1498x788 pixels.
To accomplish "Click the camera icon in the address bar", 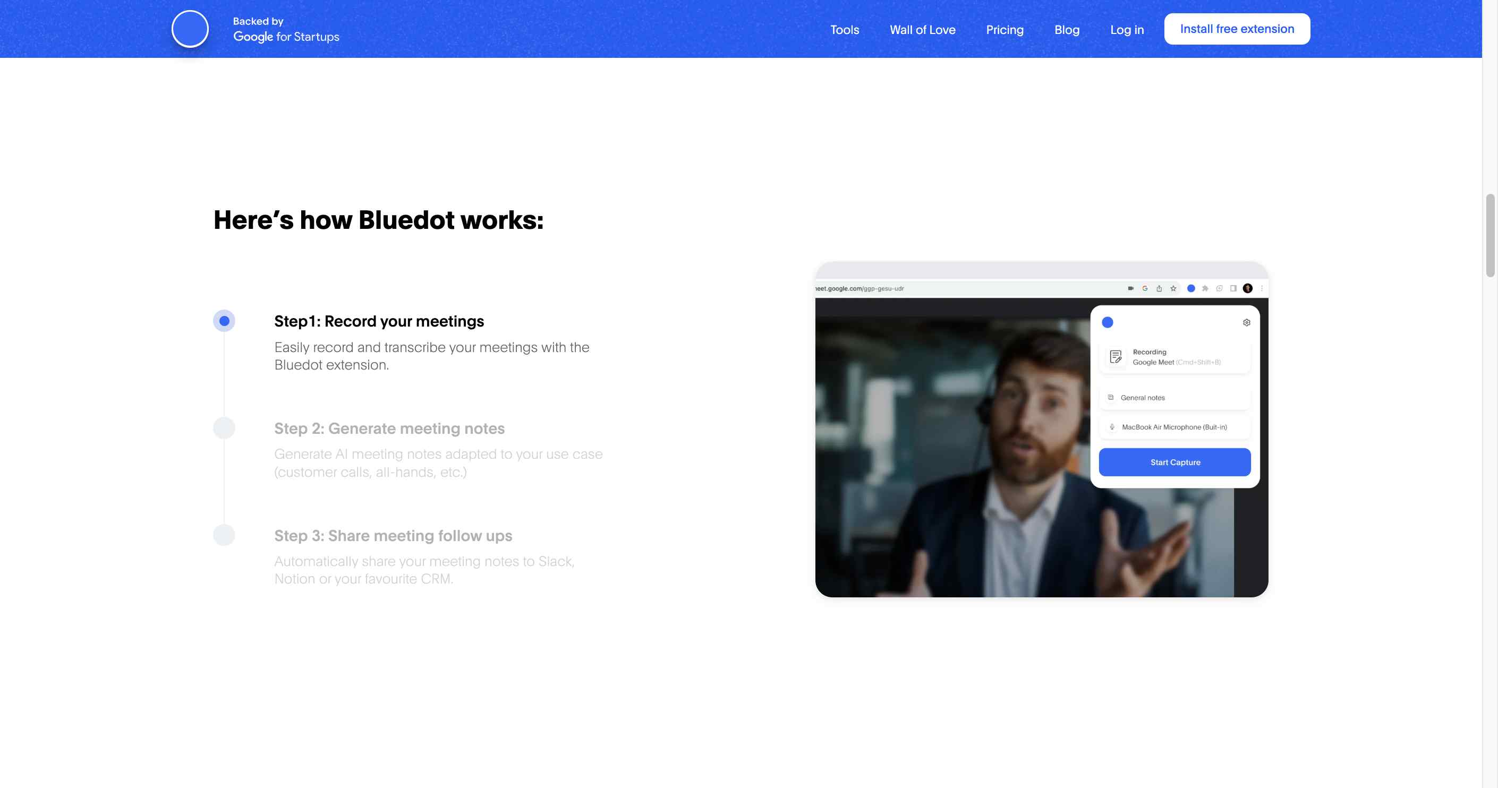I will [1130, 288].
